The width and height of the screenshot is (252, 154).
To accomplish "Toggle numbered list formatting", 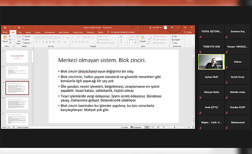I will pyautogui.click(x=79, y=38).
